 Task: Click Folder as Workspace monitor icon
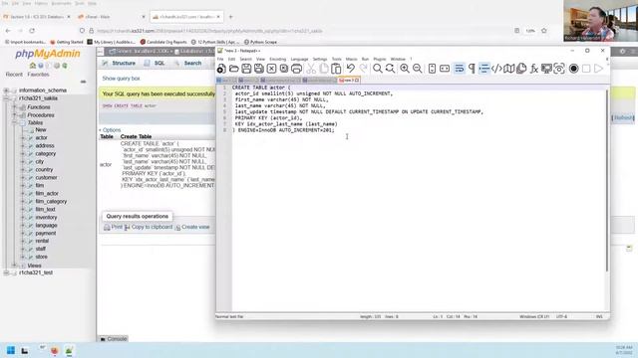coord(546,69)
